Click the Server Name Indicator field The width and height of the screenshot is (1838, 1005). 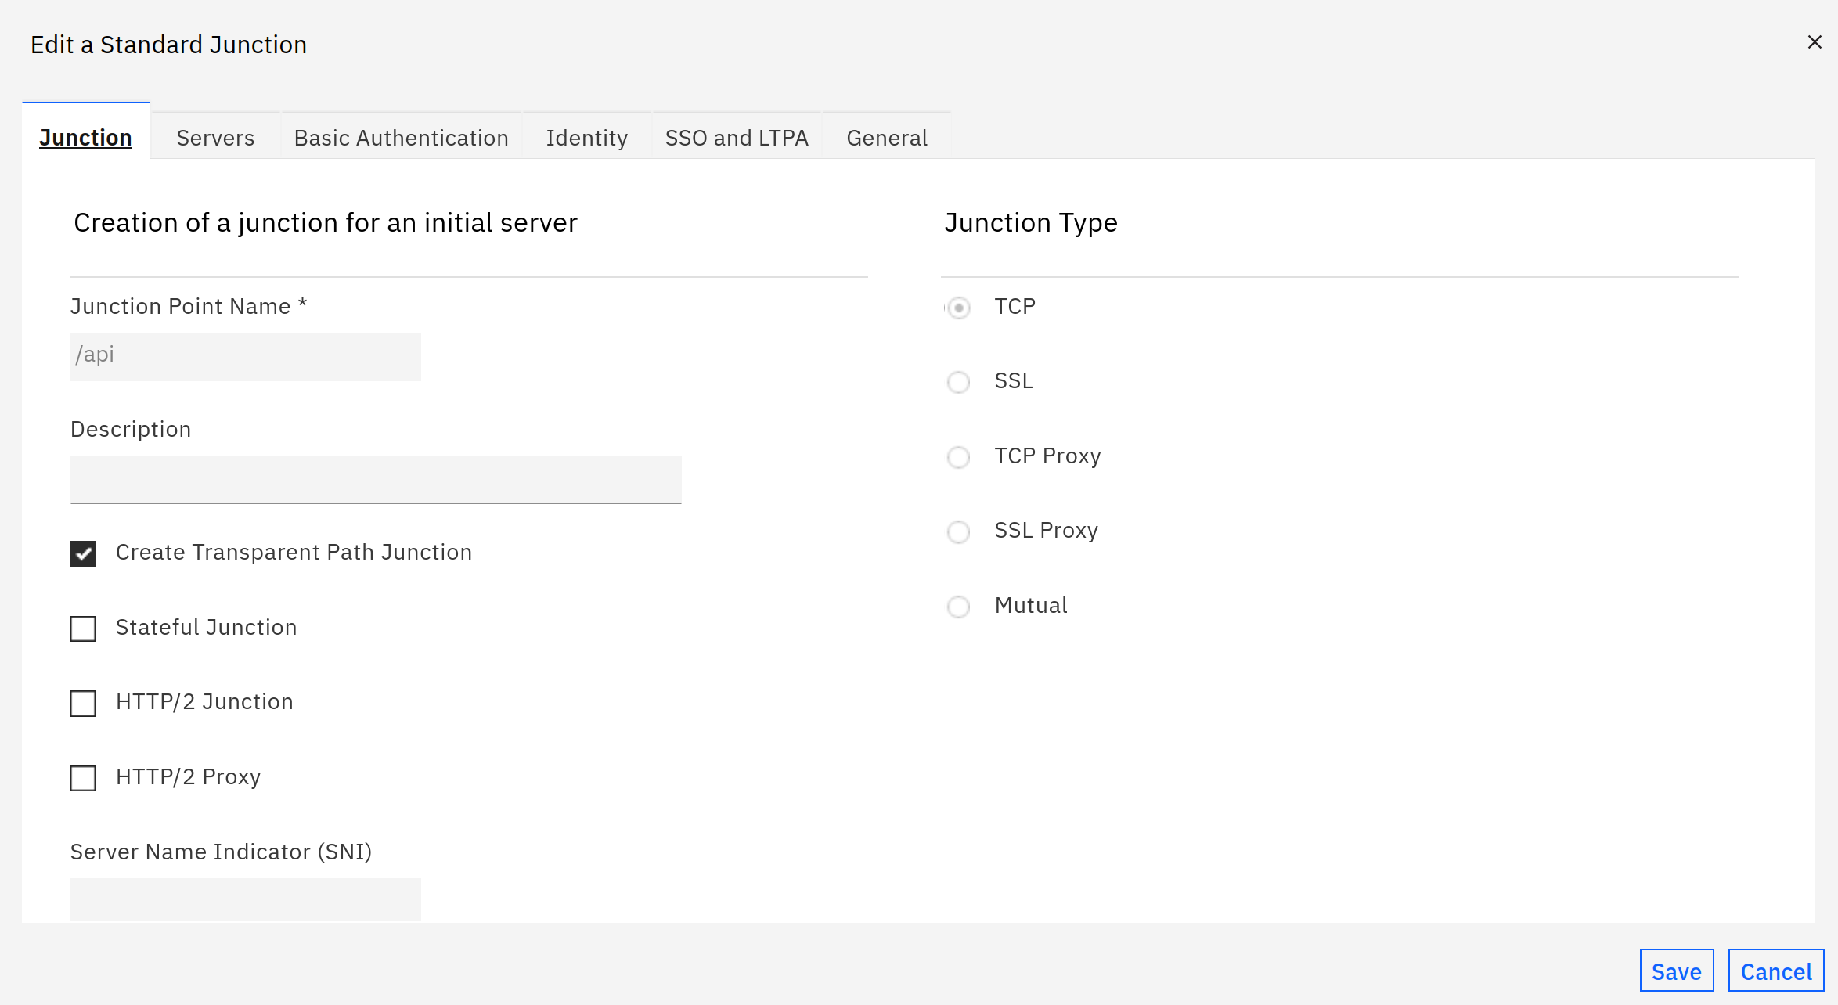click(246, 899)
